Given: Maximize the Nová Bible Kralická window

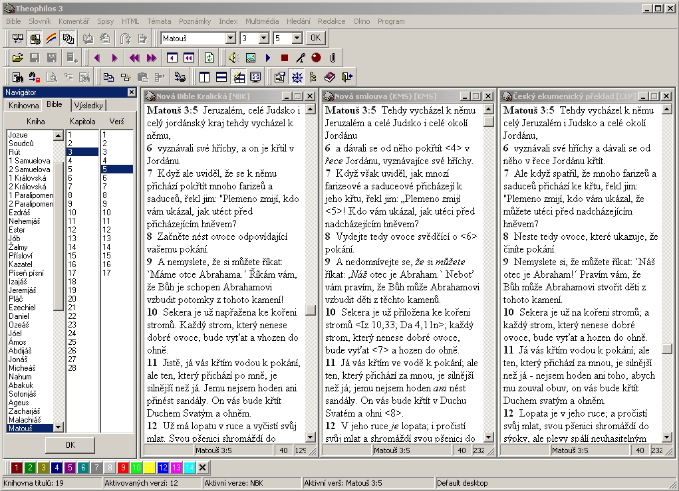Looking at the screenshot, I should [298, 96].
